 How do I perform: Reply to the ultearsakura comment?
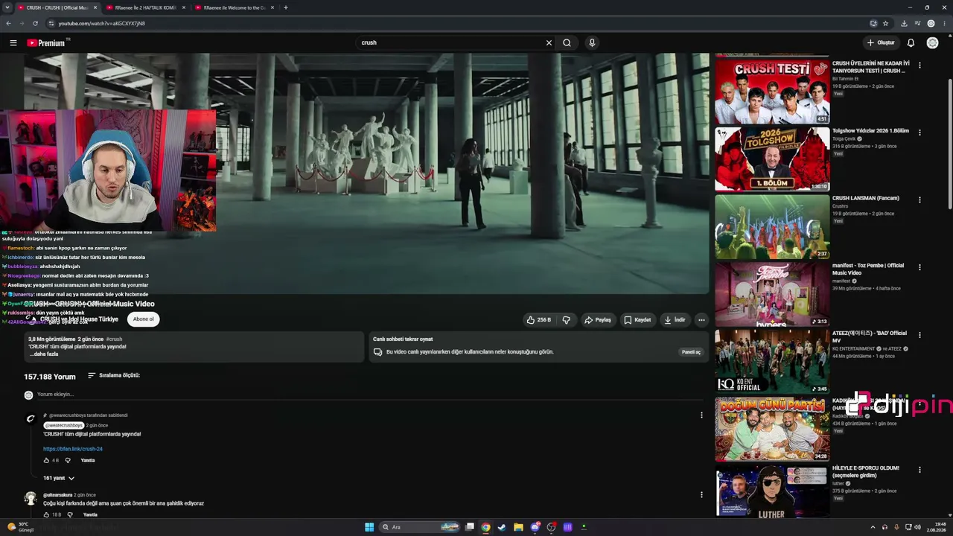(x=90, y=515)
